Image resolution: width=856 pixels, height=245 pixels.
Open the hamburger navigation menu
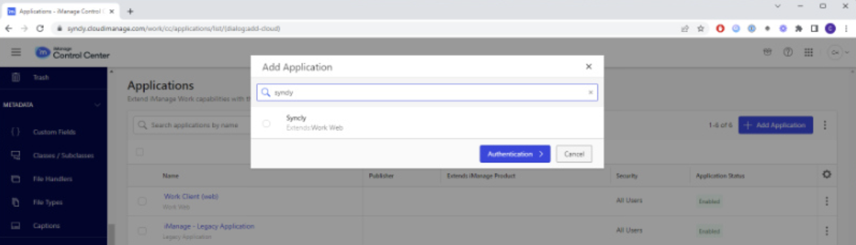point(16,53)
